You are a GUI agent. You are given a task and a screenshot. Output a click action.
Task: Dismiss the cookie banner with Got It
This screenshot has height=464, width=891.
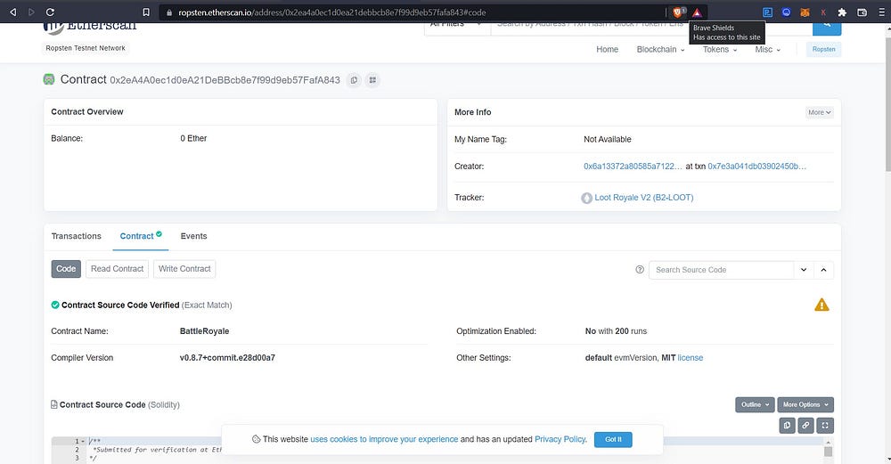[x=613, y=440]
